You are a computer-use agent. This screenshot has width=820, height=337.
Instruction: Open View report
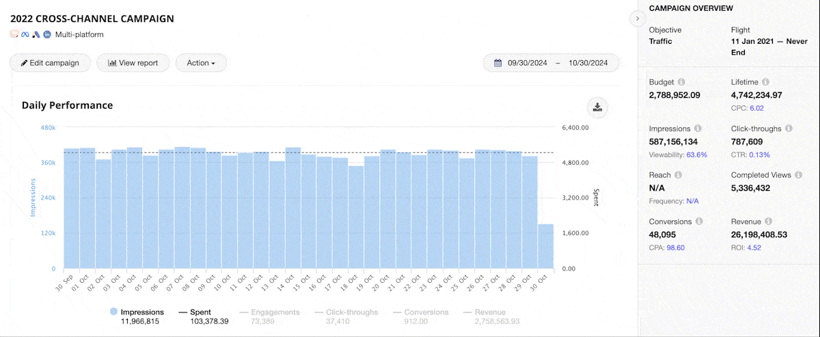133,63
